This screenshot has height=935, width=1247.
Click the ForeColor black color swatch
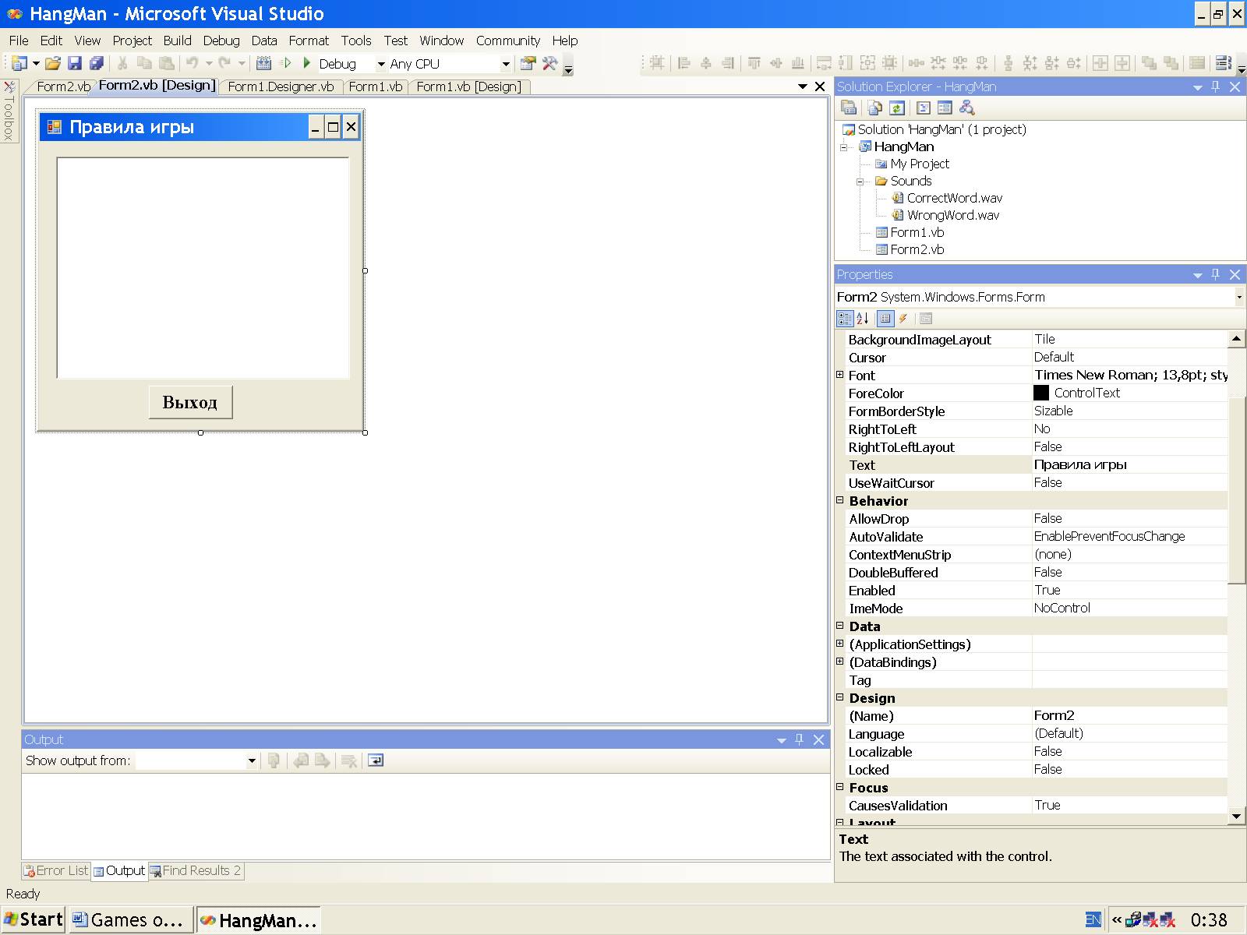[1041, 393]
